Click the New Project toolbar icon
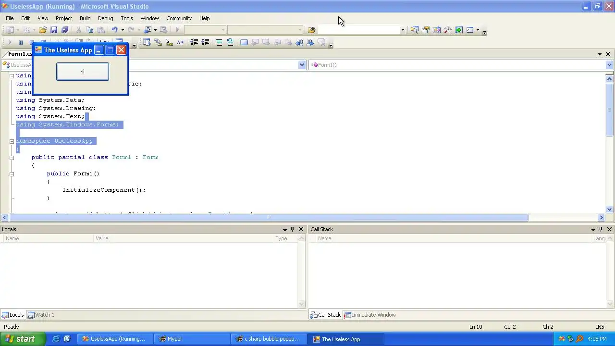The image size is (615, 346). click(10, 30)
